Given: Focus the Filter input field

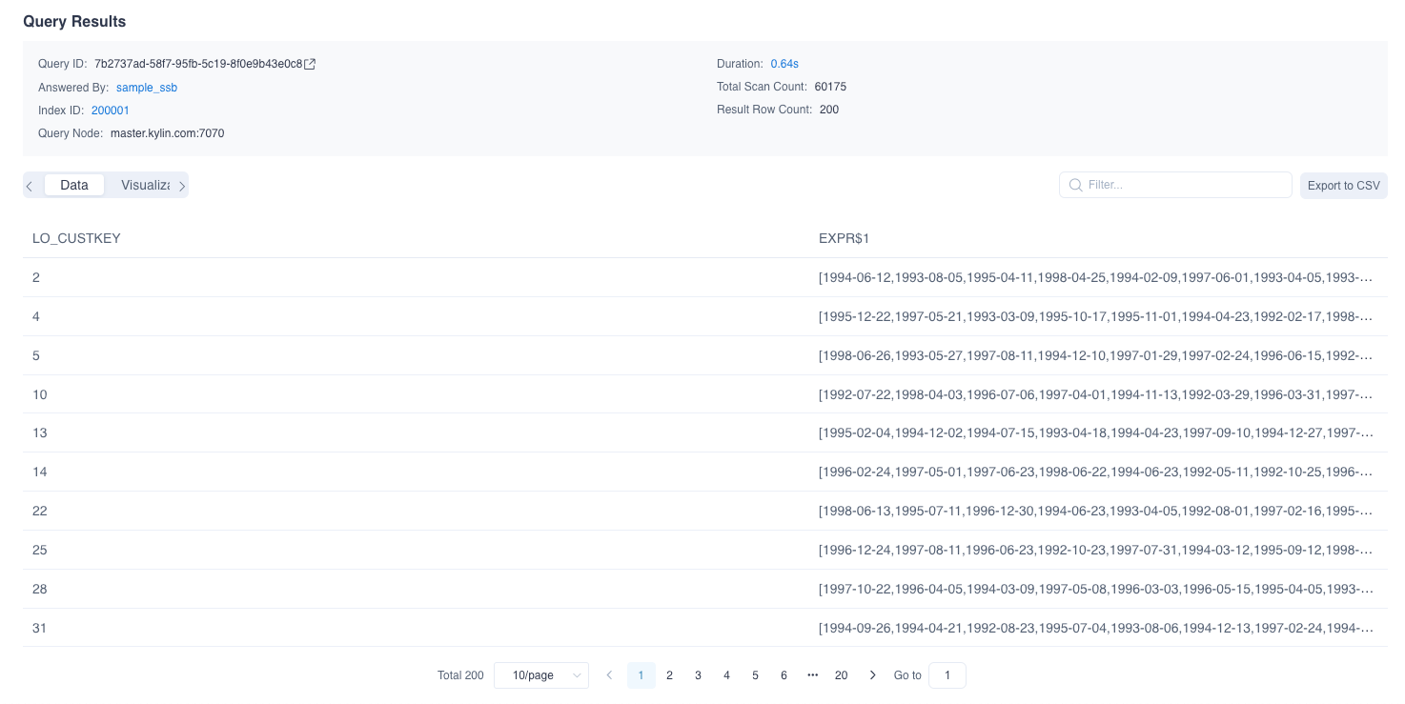Looking at the screenshot, I should click(x=1182, y=185).
